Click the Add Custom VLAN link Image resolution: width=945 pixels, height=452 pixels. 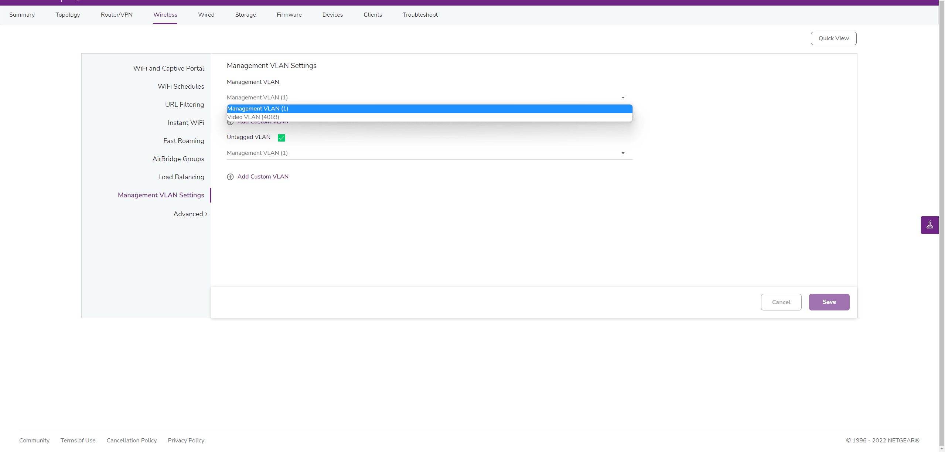pos(263,177)
